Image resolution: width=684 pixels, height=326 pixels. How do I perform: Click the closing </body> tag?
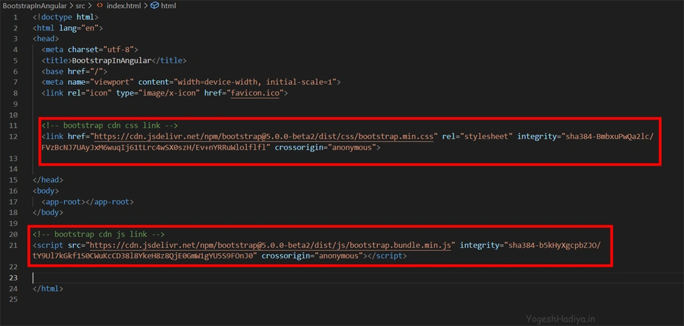click(x=48, y=212)
